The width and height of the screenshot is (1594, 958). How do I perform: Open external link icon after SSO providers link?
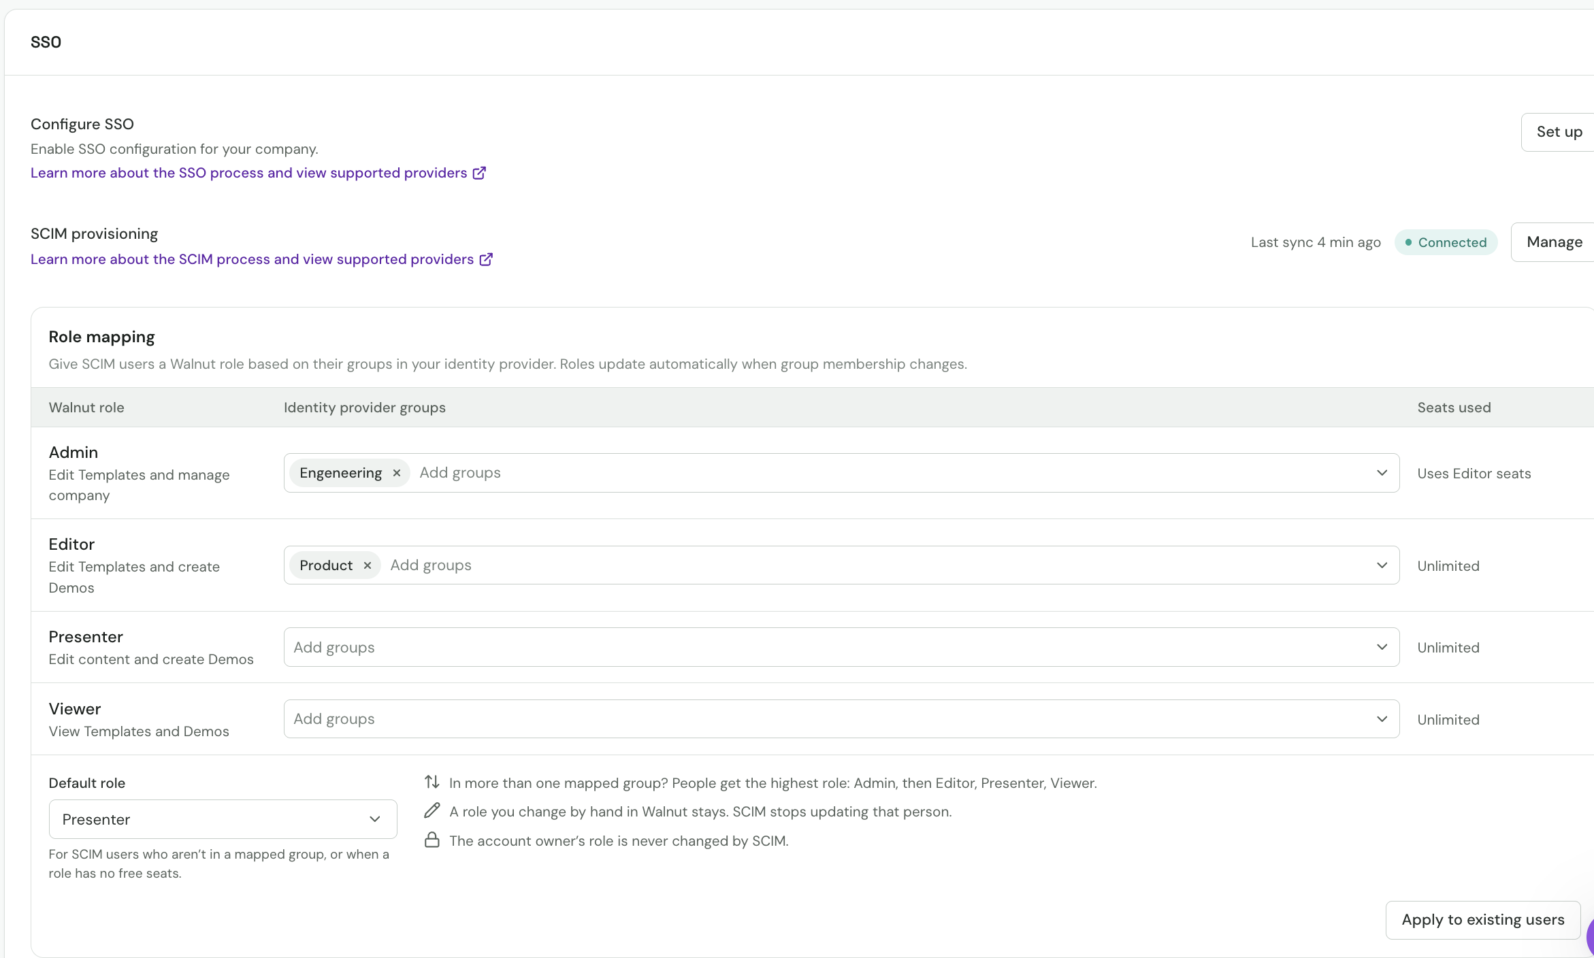(x=479, y=173)
